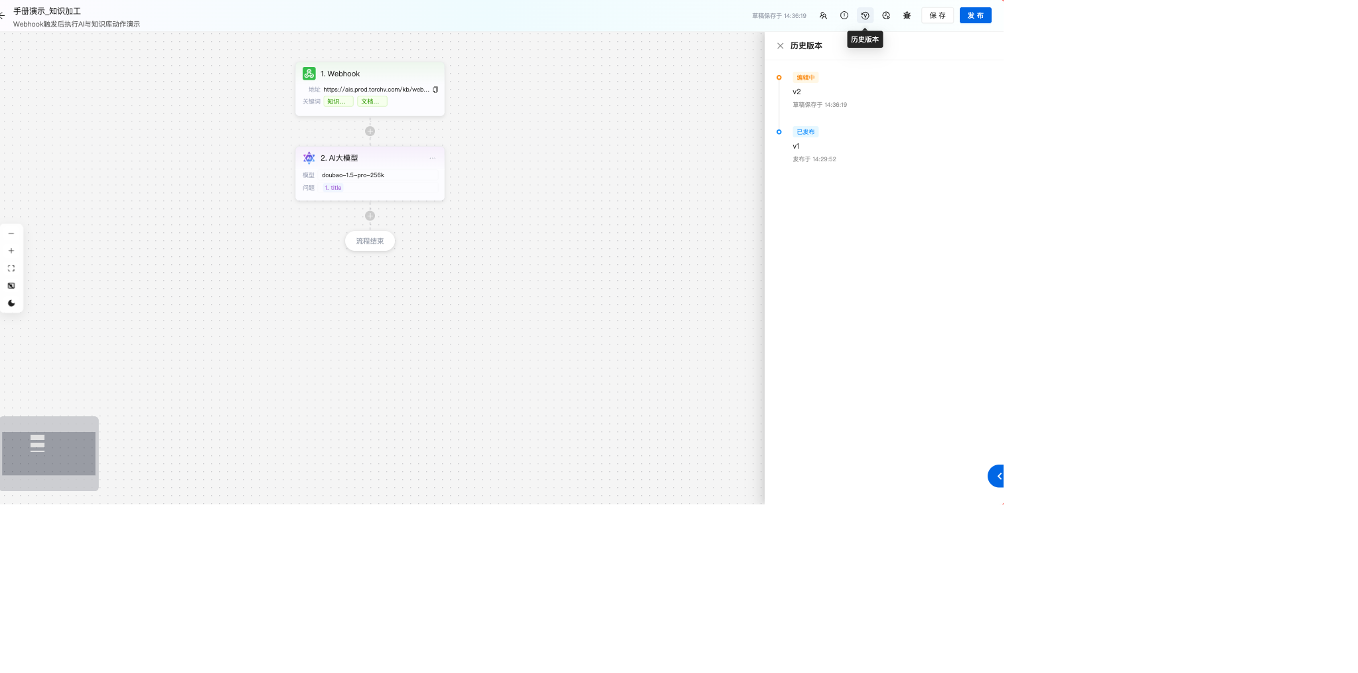Screen dimensions: 1358x673
Task: Select version v2 draft in history
Action: tap(796, 92)
